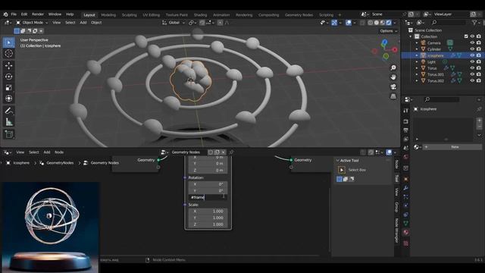This screenshot has width=485, height=273.
Task: Switch perspective/orthographic grid icon
Action: pyautogui.click(x=393, y=96)
